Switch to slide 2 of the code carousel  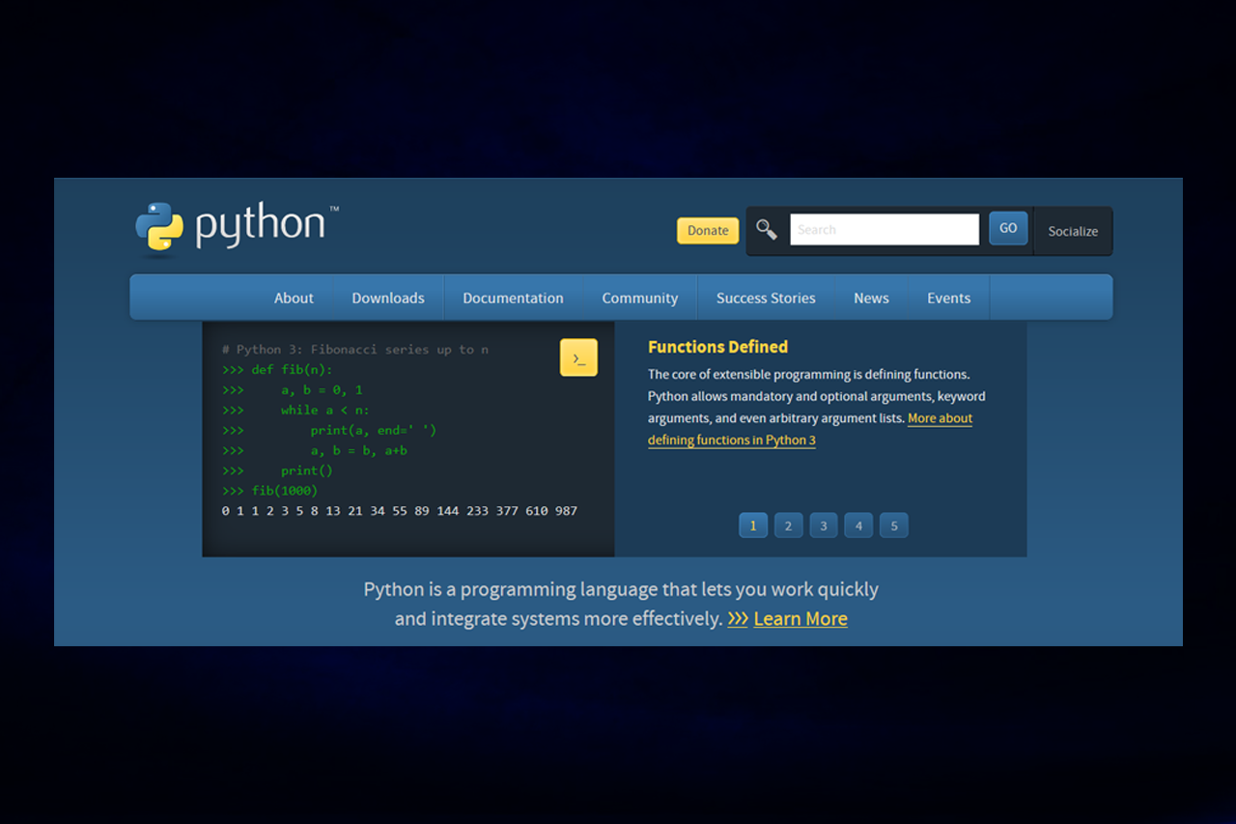pyautogui.click(x=788, y=526)
